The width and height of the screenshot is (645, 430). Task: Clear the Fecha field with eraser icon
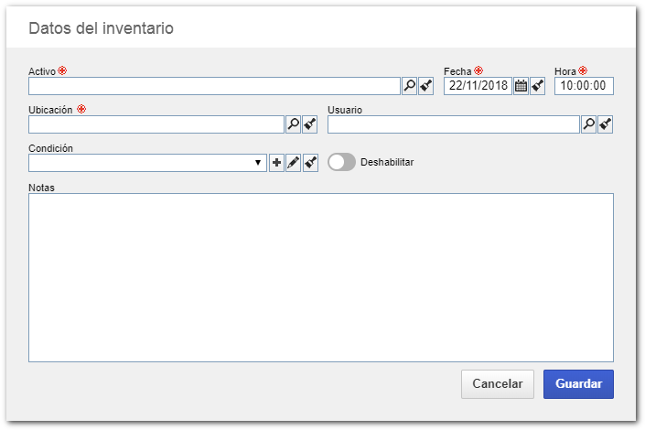(538, 86)
